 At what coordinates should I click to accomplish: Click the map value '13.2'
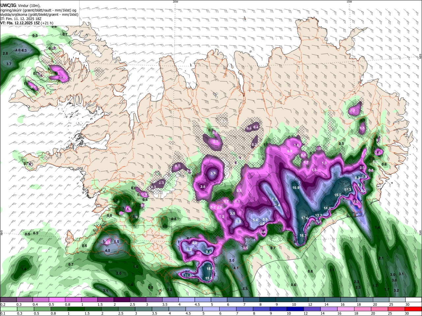[319, 215]
